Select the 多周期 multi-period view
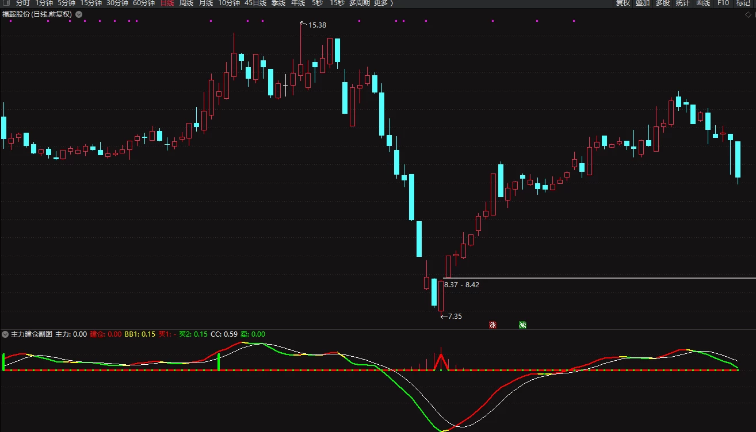This screenshot has height=432, width=756. [x=360, y=3]
